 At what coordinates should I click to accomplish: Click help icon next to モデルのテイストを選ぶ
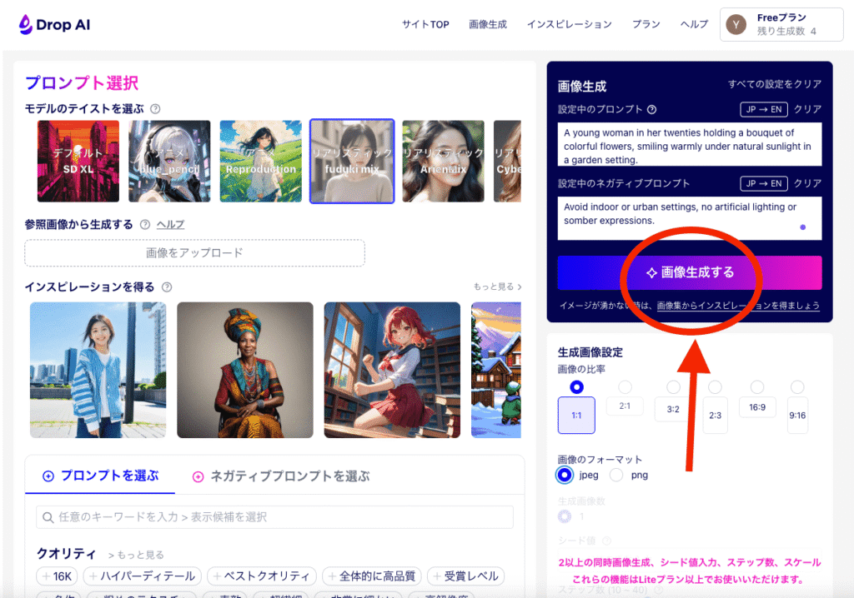155,109
